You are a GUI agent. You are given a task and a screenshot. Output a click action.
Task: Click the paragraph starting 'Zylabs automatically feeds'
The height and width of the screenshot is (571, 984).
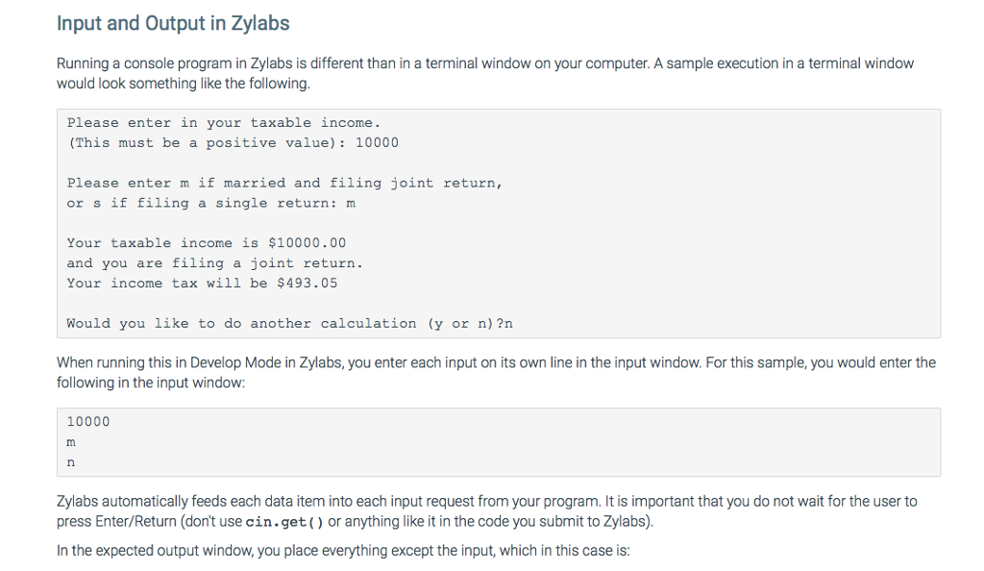coord(487,511)
